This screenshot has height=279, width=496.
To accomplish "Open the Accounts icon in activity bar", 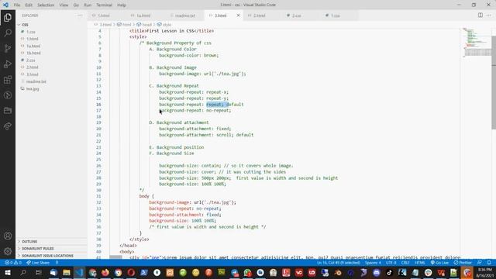I will click(x=8, y=236).
